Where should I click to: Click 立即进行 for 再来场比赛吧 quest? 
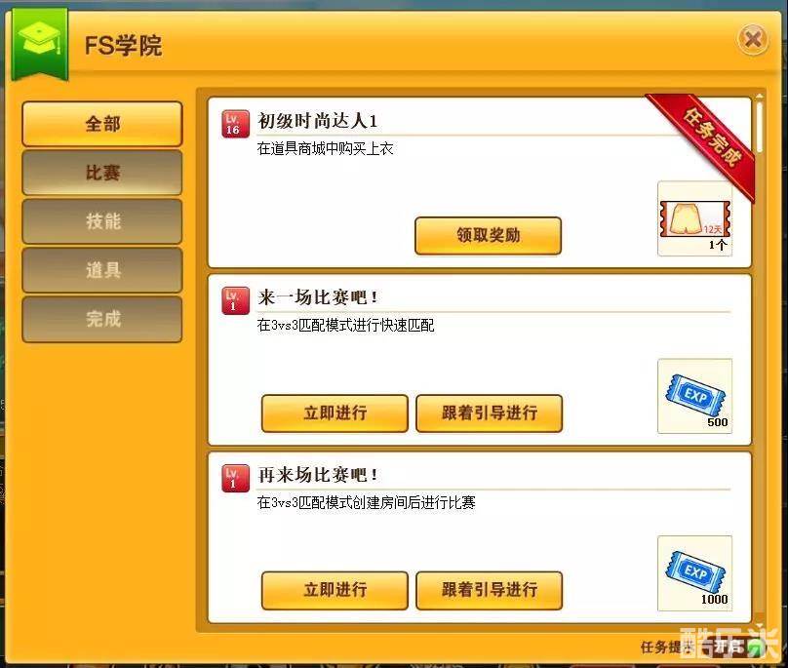(335, 590)
